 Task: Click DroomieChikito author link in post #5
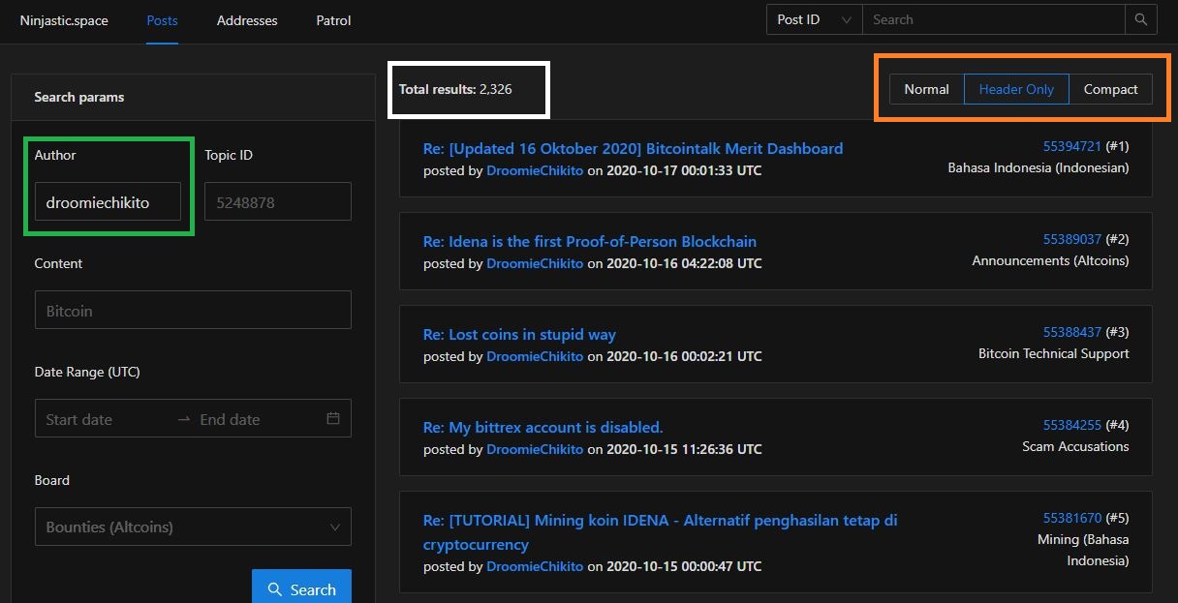pos(535,566)
